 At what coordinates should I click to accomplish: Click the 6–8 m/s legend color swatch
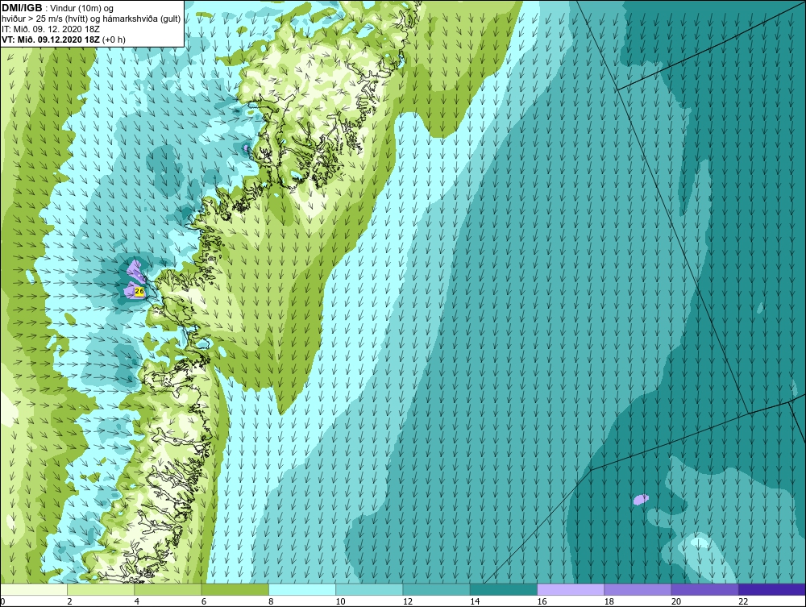coord(235,589)
